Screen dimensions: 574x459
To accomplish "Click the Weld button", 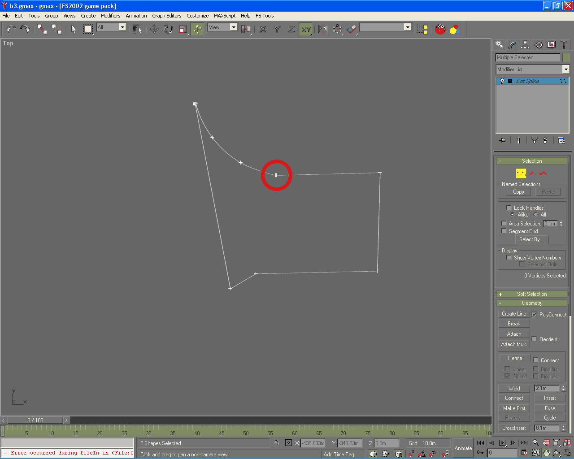I will [514, 389].
